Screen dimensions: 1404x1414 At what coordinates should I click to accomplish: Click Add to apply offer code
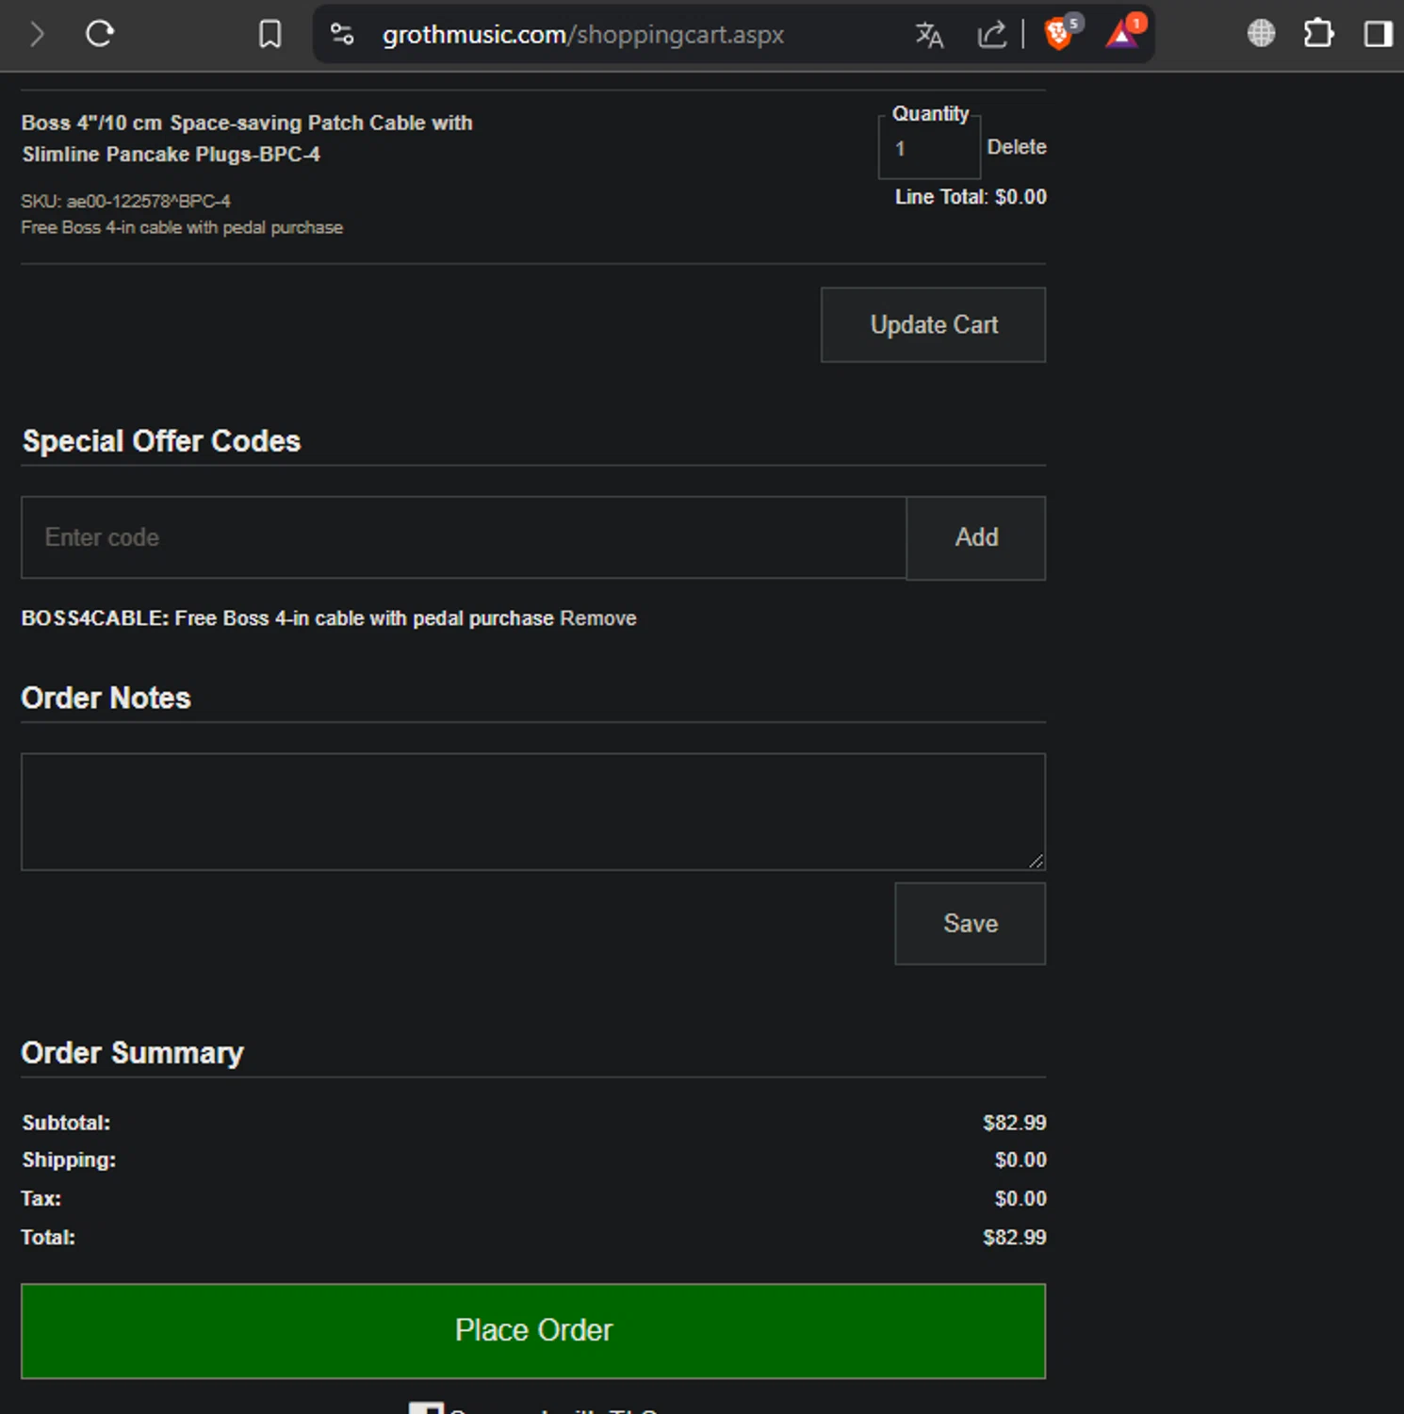pyautogui.click(x=976, y=537)
